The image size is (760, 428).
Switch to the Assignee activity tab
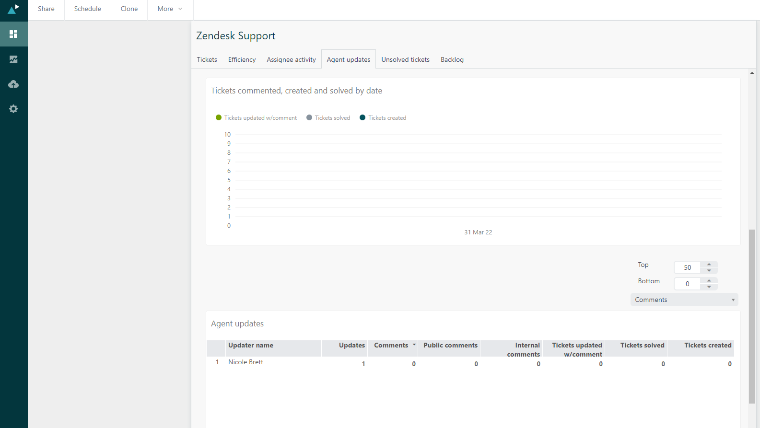pyautogui.click(x=292, y=59)
